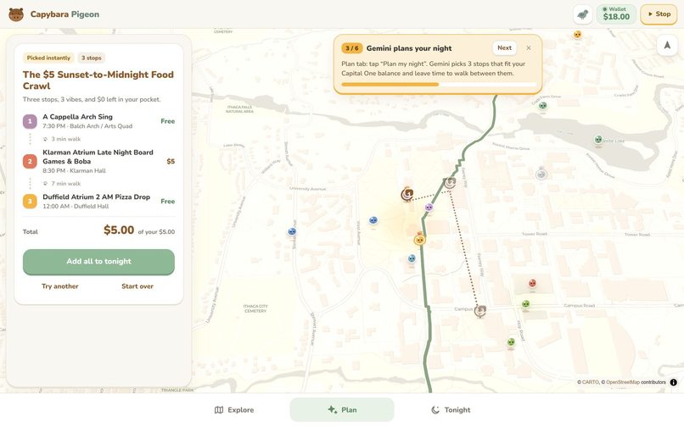
Task: Click Three stops, 3 vibes subtitle text
Action: pyautogui.click(x=92, y=99)
